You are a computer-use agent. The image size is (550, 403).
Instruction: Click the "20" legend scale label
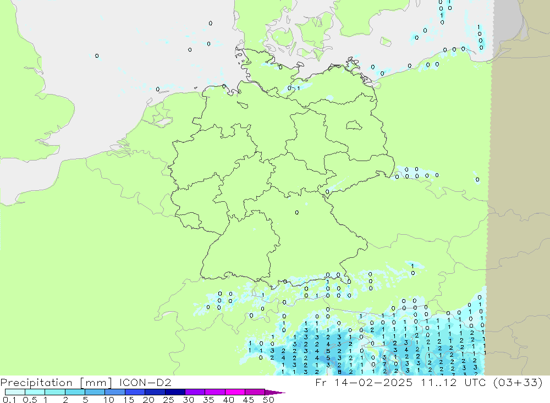(148, 400)
